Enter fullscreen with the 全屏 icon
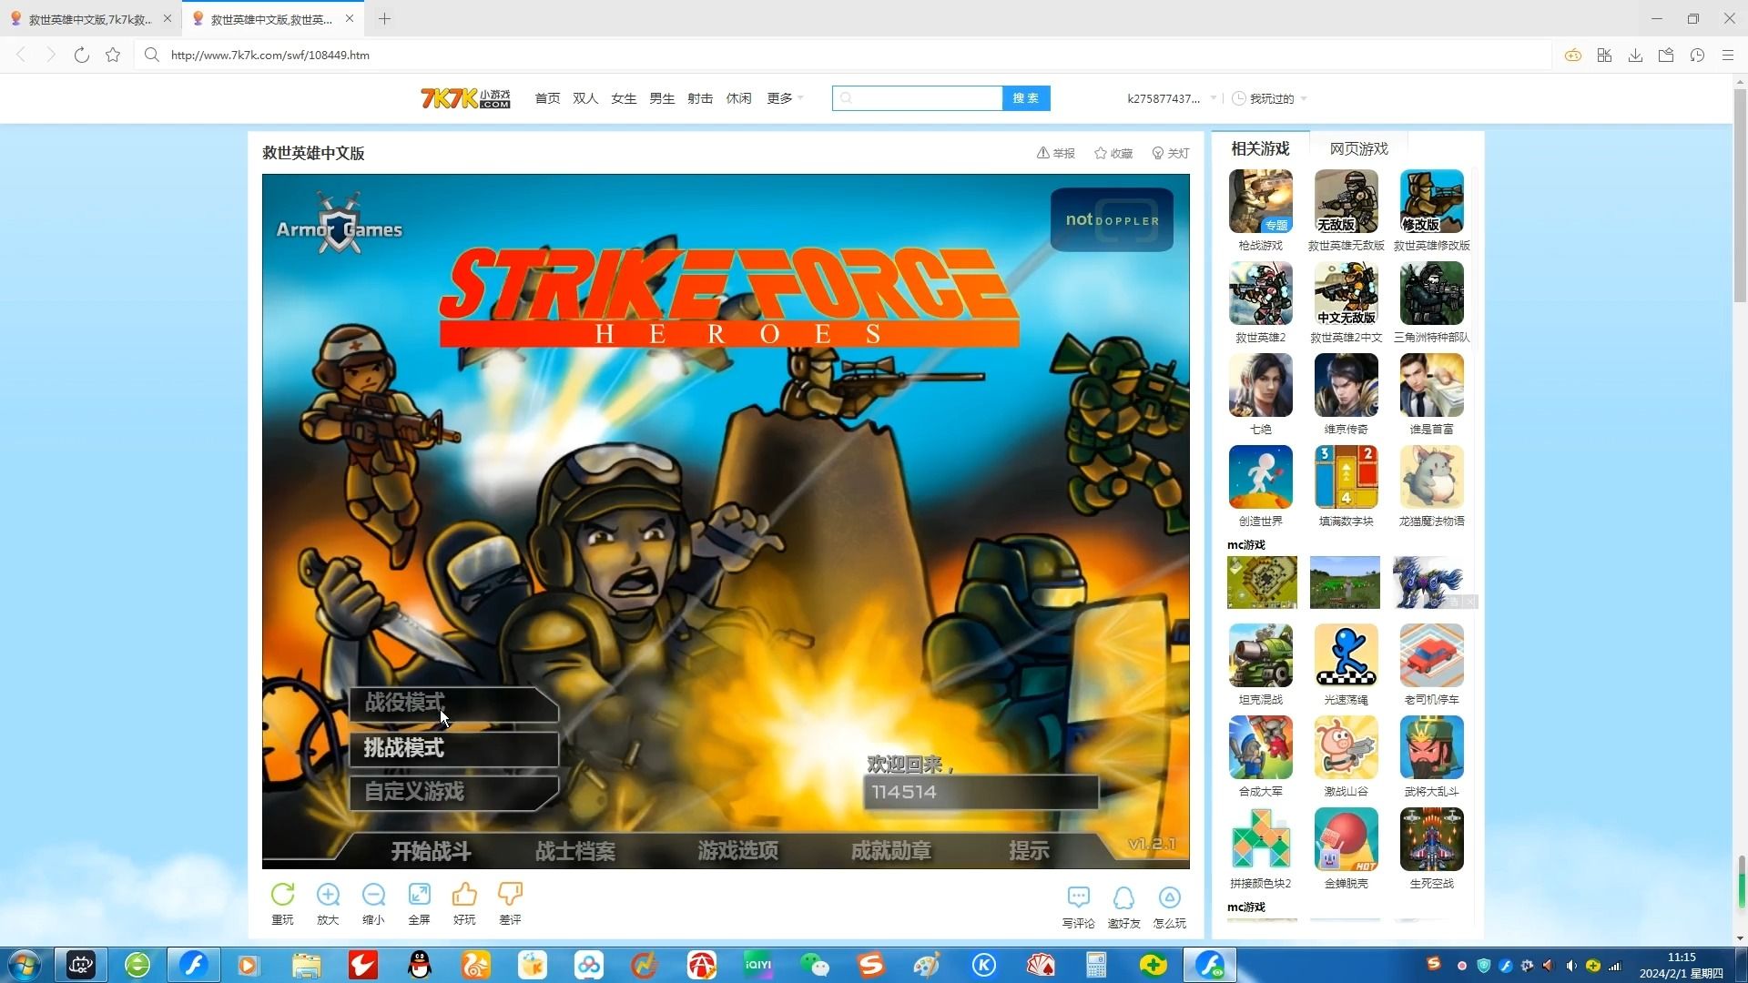This screenshot has height=983, width=1748. coord(419,895)
